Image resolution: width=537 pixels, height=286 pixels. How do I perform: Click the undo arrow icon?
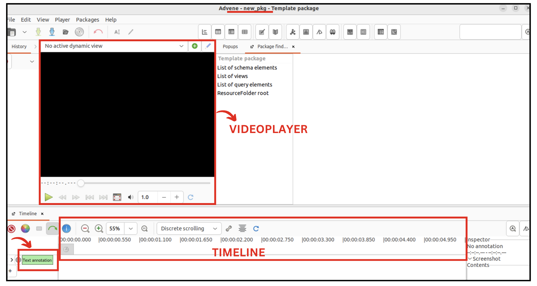click(98, 32)
